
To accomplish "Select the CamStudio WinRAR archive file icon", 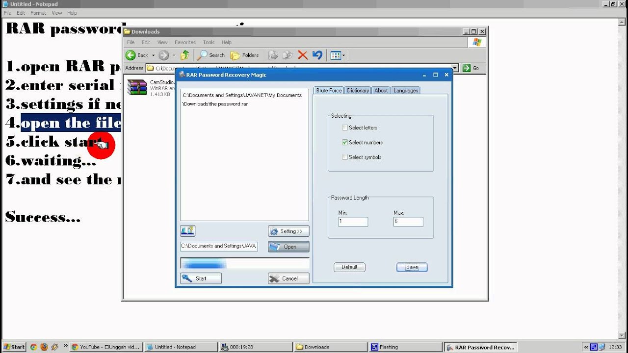I will 137,87.
